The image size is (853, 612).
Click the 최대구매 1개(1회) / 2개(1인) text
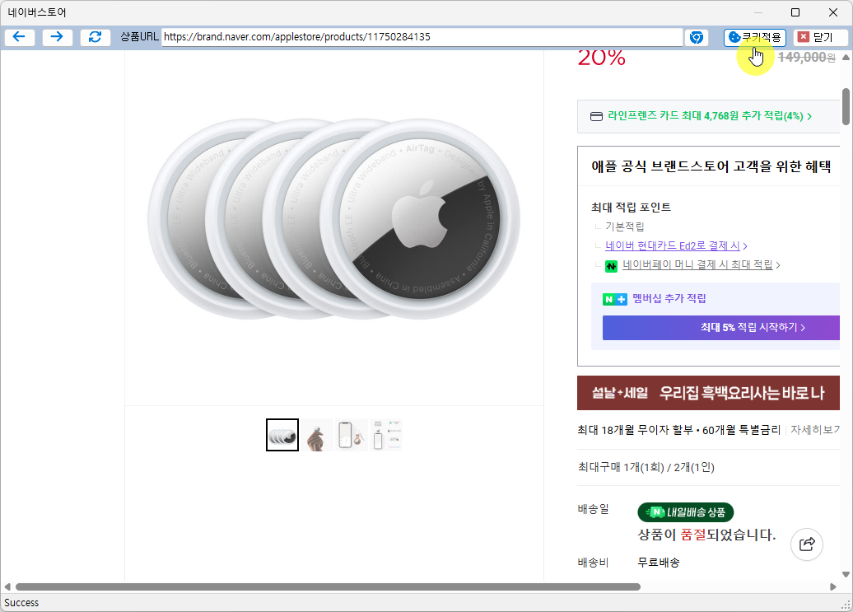click(x=646, y=467)
